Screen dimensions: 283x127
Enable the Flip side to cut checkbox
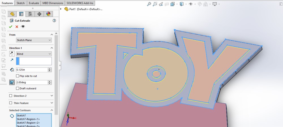coord(18,76)
